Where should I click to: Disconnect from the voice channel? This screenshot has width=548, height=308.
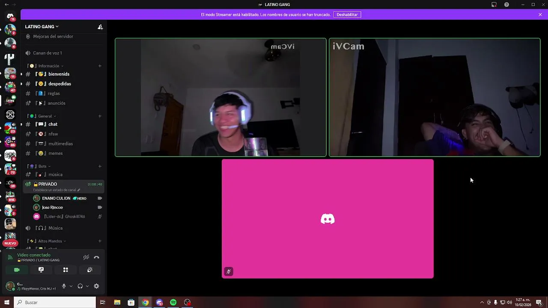coord(96,257)
